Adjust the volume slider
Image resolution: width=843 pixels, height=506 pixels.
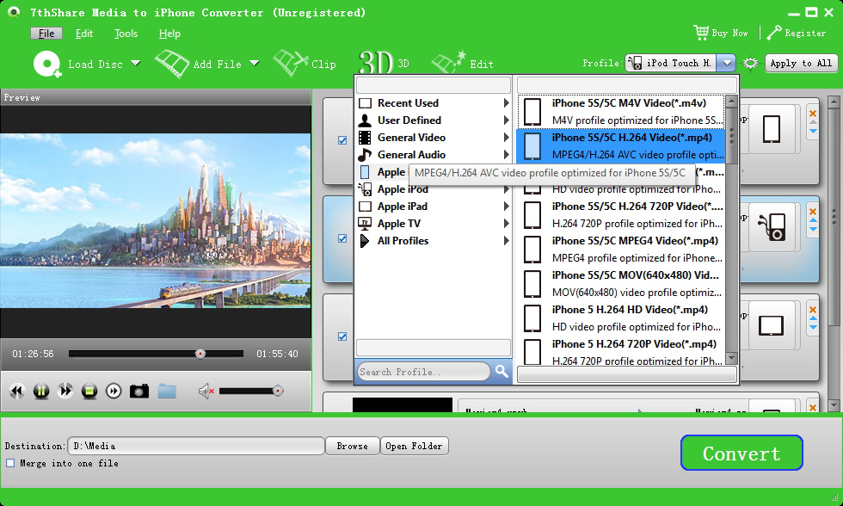click(x=251, y=391)
